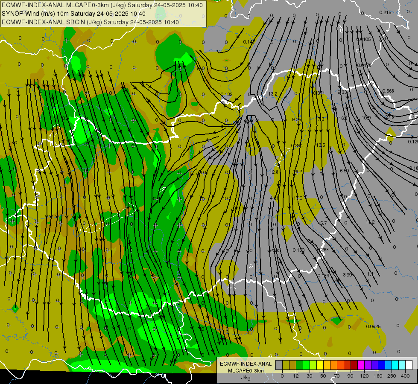This screenshot has width=418, height=384.
Task: Click the legend value label 90
Action: 350,376
